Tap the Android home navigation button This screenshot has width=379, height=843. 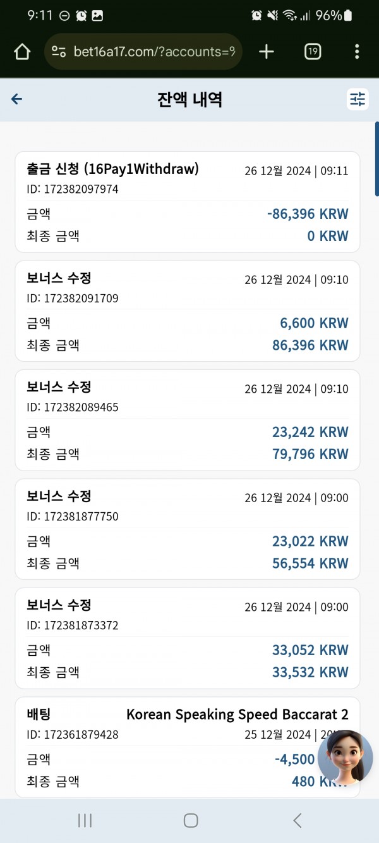point(191,820)
